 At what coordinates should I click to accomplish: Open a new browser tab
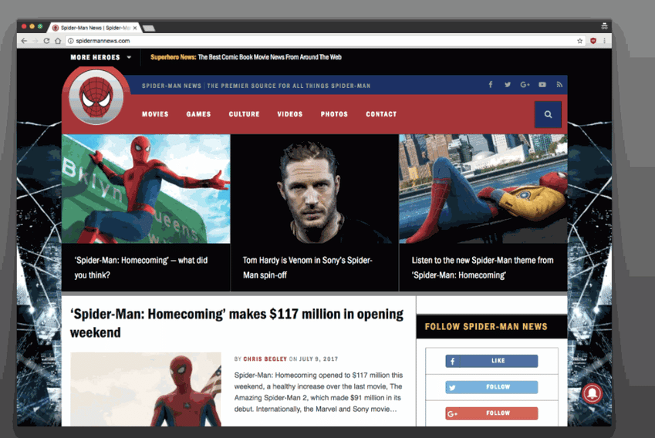[149, 28]
